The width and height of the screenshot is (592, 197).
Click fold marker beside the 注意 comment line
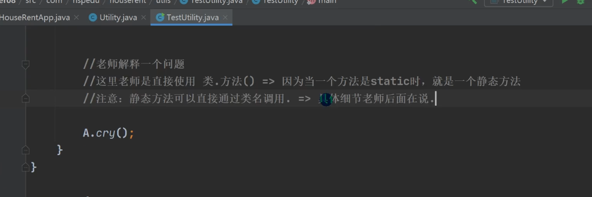[26, 98]
